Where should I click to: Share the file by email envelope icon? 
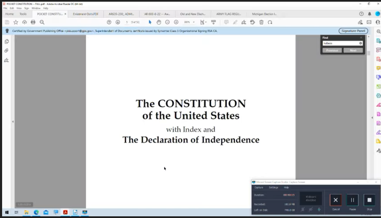(369, 22)
